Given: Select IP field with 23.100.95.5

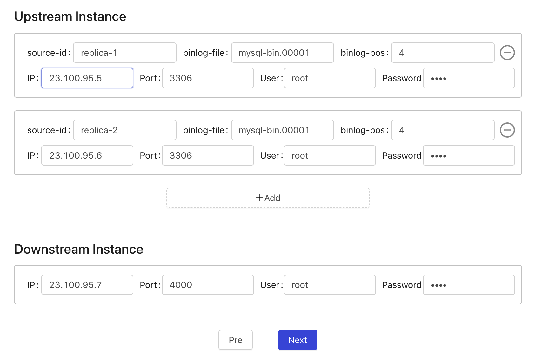Looking at the screenshot, I should point(87,78).
